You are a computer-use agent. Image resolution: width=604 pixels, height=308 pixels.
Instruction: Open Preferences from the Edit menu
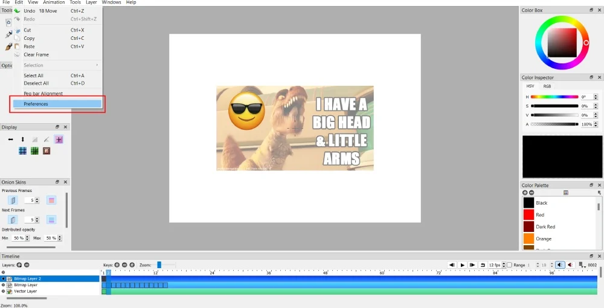36,104
